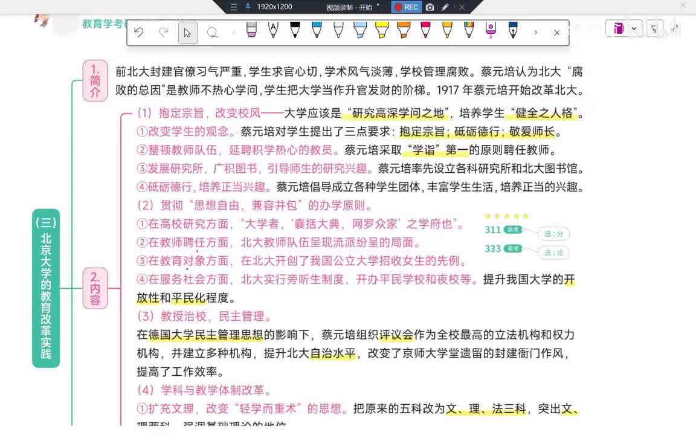Click the '教育学考' header text
This screenshot has width=696, height=435.
click(x=103, y=24)
